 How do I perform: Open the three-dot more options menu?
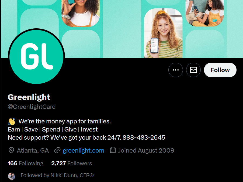pos(176,70)
